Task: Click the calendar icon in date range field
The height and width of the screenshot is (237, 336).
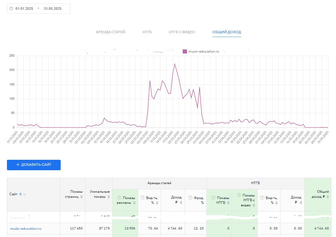Action: (x=11, y=9)
